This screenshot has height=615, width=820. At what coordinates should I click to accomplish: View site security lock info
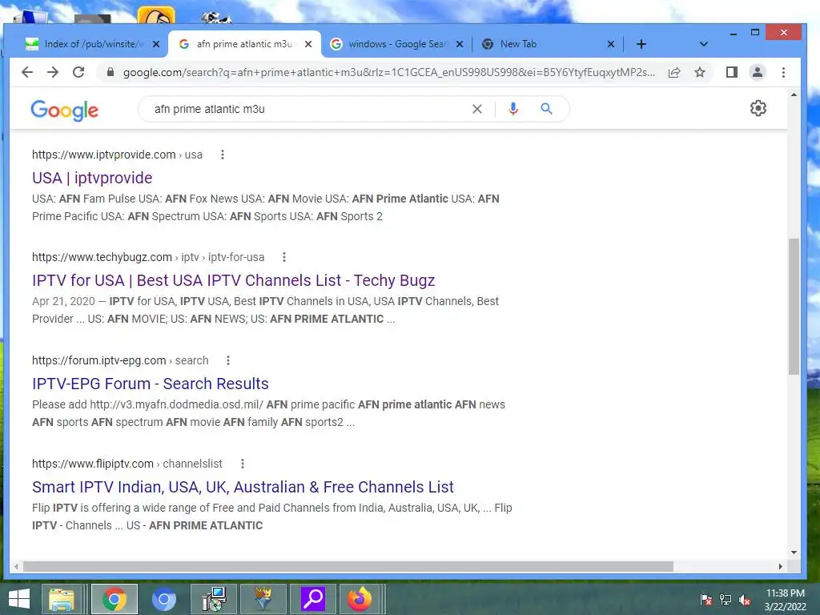(x=111, y=72)
